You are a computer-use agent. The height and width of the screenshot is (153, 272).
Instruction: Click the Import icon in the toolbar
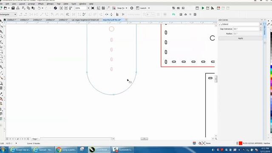tap(61, 8)
